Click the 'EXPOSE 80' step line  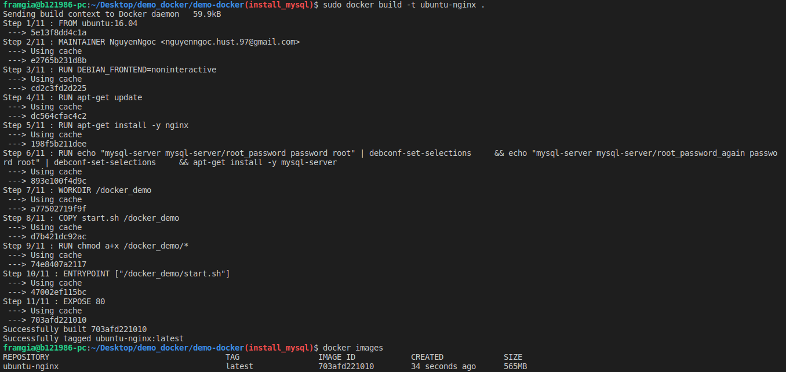point(54,301)
